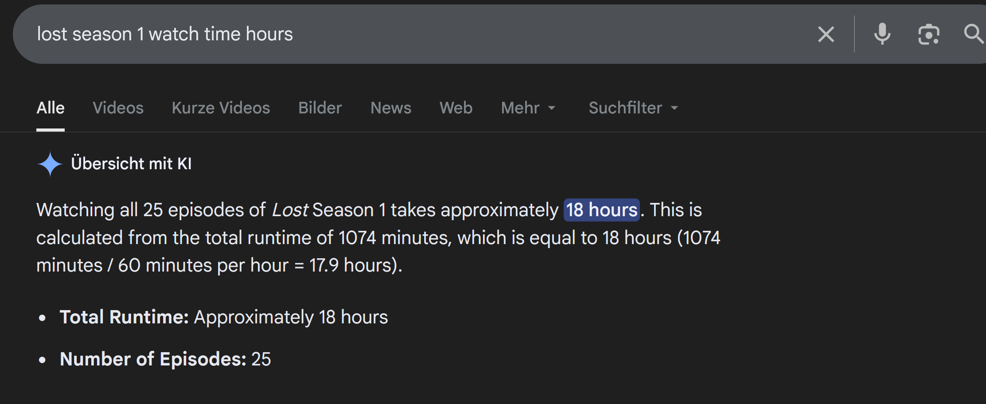Switch to the Videos tab

pos(118,108)
